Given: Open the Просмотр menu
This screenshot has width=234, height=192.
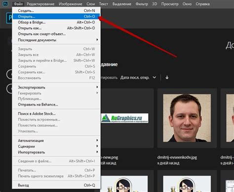Looking at the screenshot, I should [170, 4].
